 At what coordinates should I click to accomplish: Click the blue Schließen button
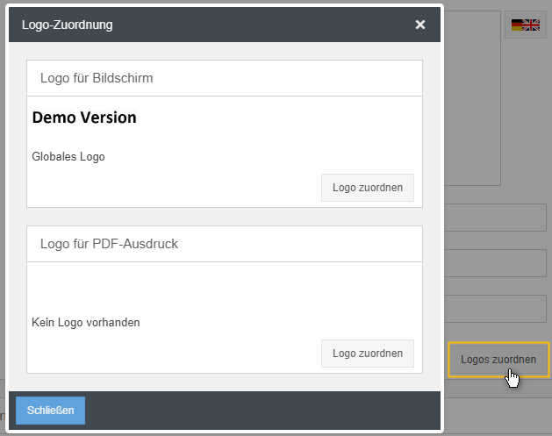tap(50, 410)
